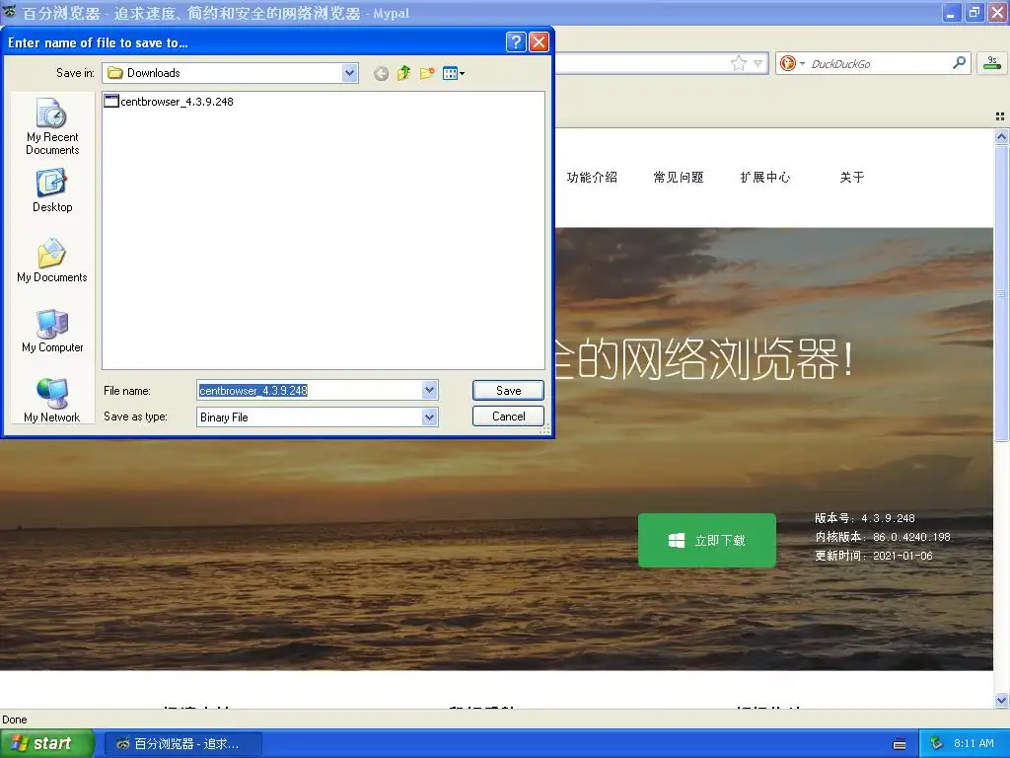Click the on-screen keyboard tray icon
Screen dimensions: 1010x758
900,744
